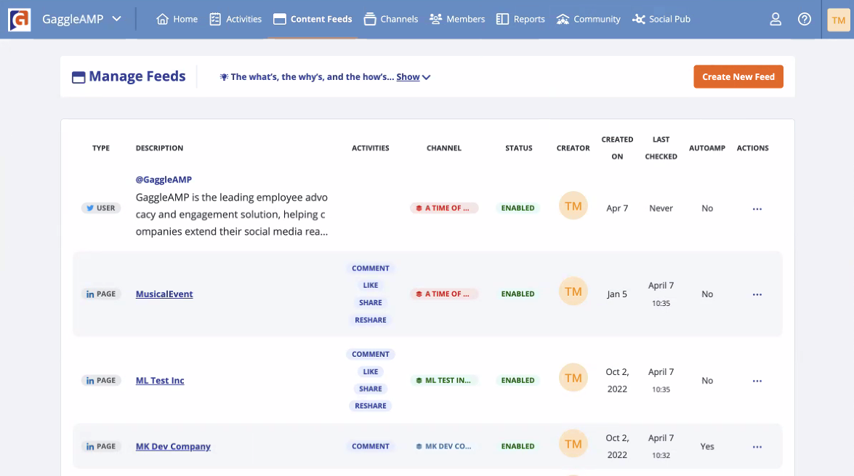Click the DESCRIPTION column header
Viewport: 854px width, 476px height.
[160, 148]
